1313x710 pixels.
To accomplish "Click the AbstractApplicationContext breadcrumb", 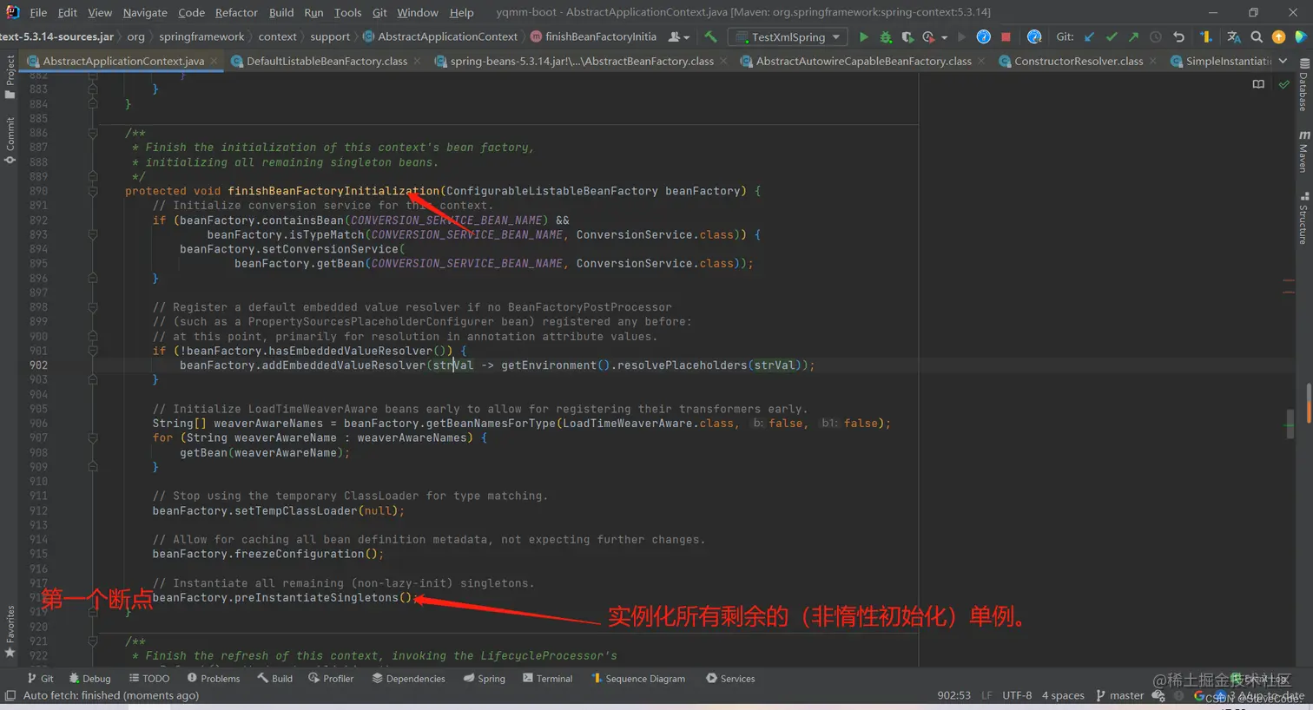I will [x=440, y=36].
